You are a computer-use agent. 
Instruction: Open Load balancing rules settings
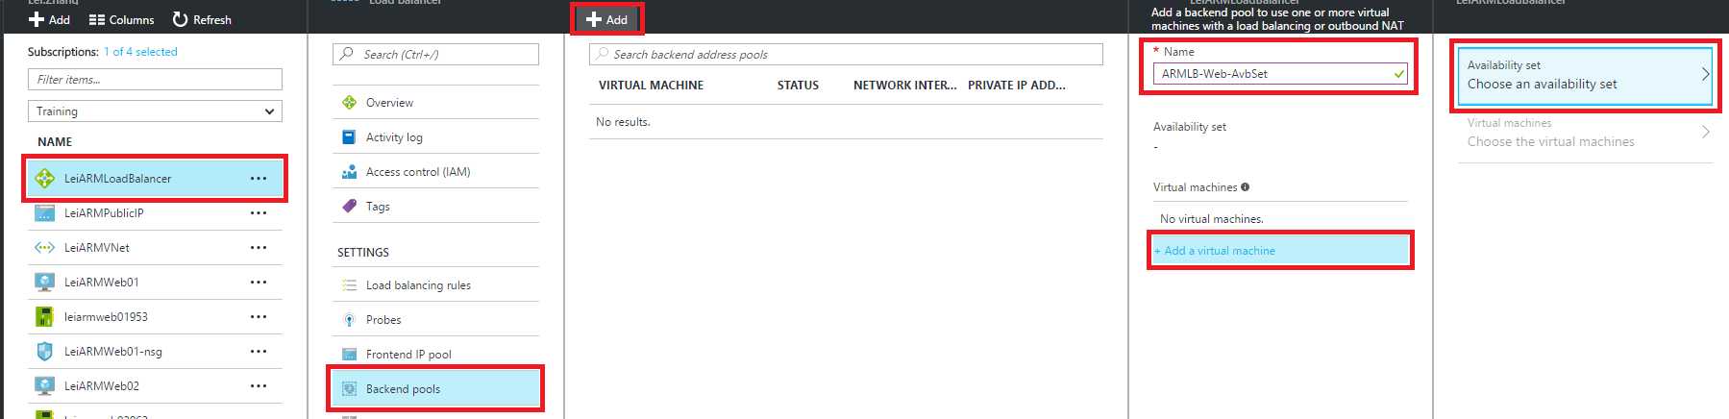[435, 285]
